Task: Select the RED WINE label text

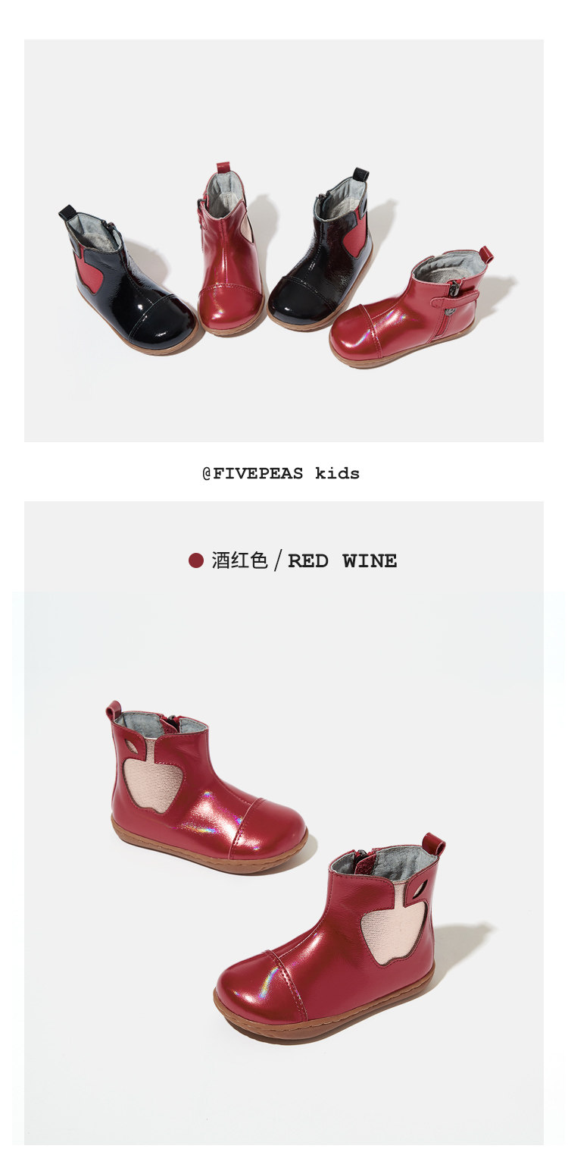Action: [342, 561]
